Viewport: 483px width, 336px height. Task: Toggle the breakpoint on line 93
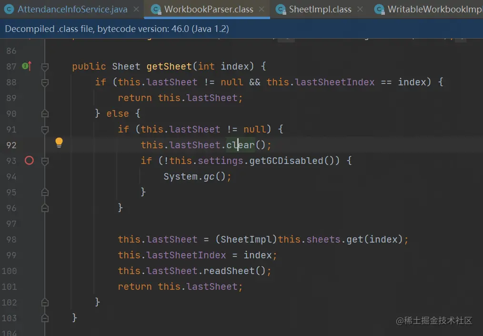pos(29,161)
